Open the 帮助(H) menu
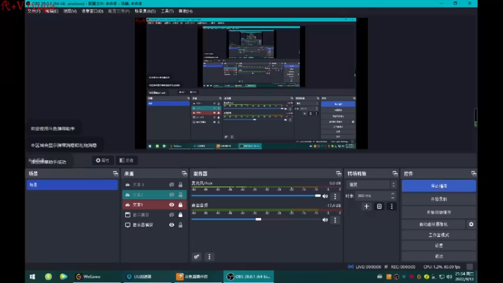 [x=185, y=11]
